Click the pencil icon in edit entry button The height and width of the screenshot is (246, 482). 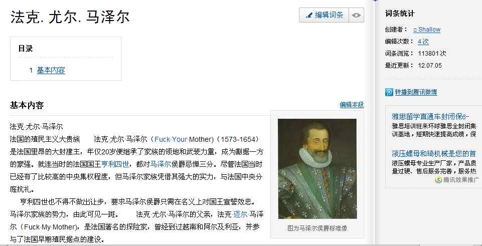[x=309, y=15]
